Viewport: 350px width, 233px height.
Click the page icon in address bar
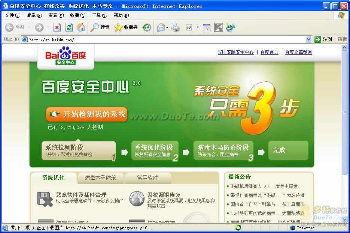[25, 40]
